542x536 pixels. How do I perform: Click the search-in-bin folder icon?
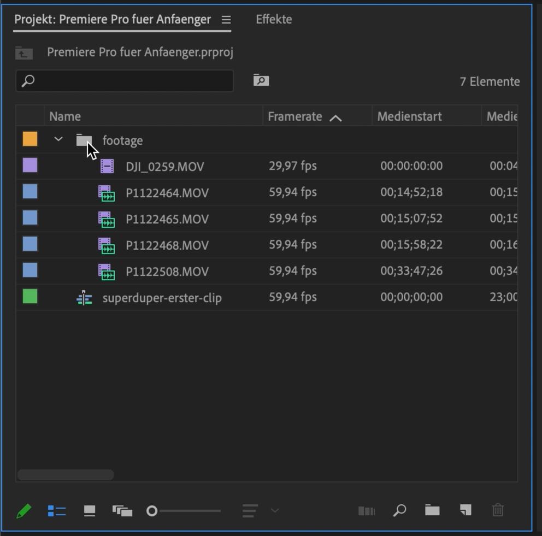coord(261,81)
